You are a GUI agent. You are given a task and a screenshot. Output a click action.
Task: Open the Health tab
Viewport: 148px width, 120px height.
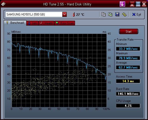pyautogui.click(x=46, y=23)
